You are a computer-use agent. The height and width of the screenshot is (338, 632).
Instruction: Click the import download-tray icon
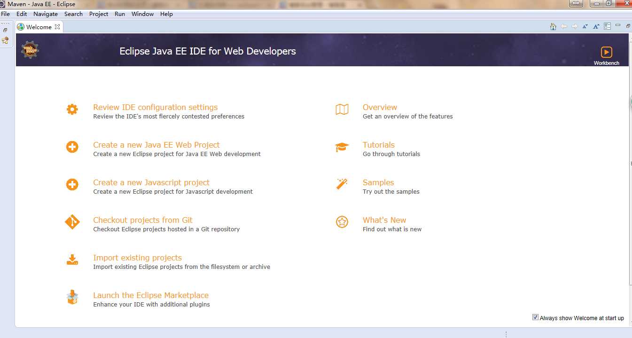click(72, 259)
